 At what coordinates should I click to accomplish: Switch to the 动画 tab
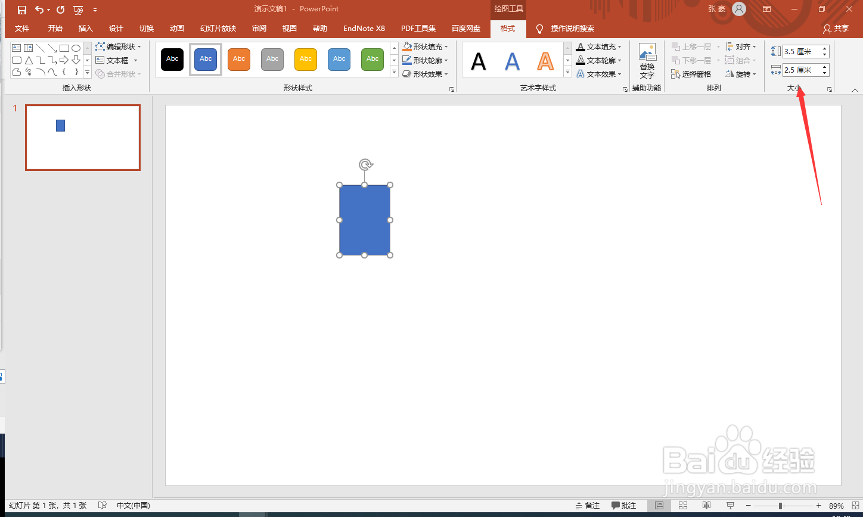click(177, 29)
